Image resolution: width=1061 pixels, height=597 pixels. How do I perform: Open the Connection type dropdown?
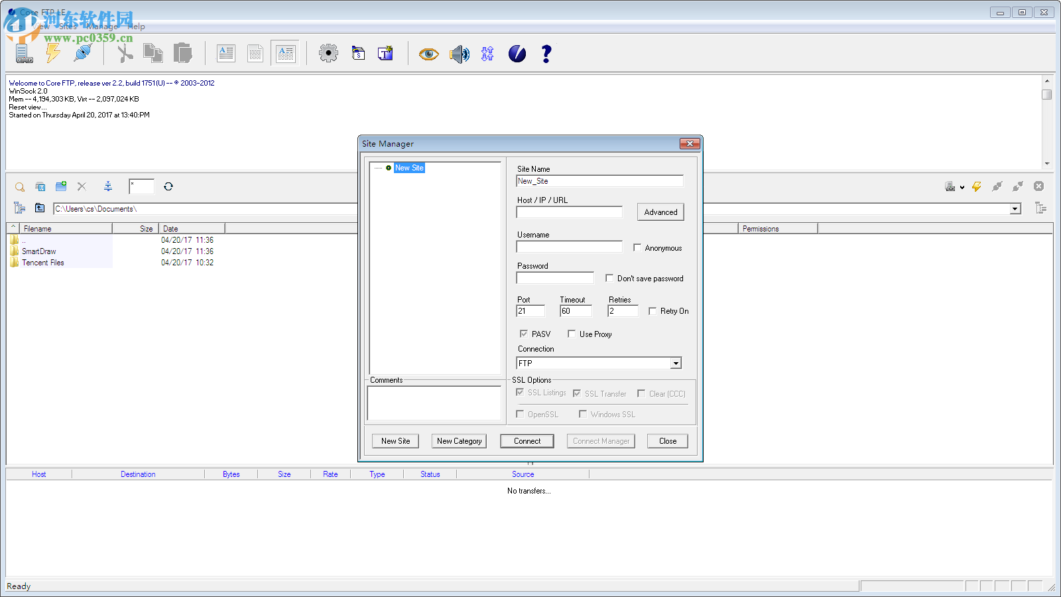click(x=675, y=363)
